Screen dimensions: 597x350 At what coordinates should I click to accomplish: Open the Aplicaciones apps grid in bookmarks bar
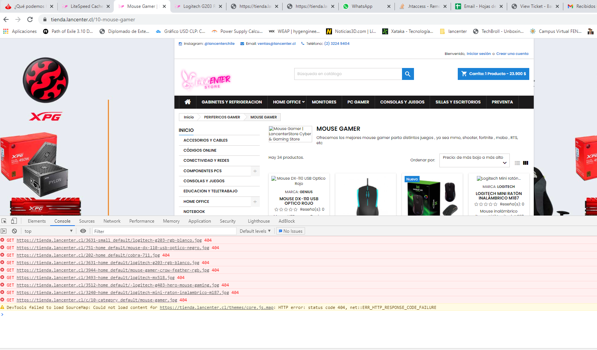[x=20, y=31]
